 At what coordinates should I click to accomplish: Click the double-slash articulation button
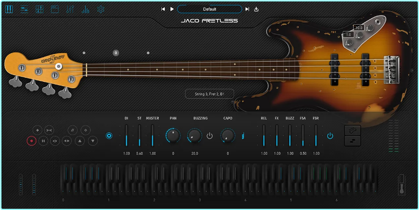pos(72,130)
